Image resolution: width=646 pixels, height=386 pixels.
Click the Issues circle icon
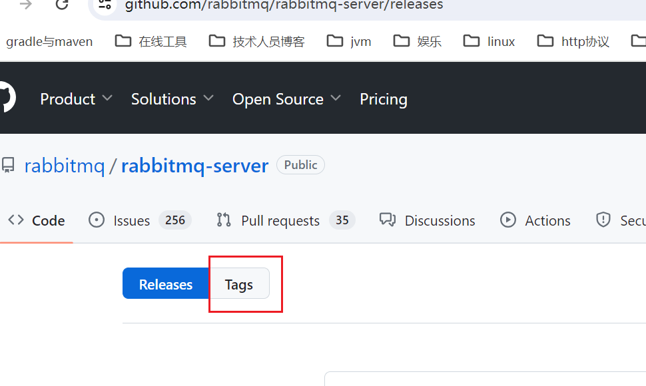tap(97, 220)
